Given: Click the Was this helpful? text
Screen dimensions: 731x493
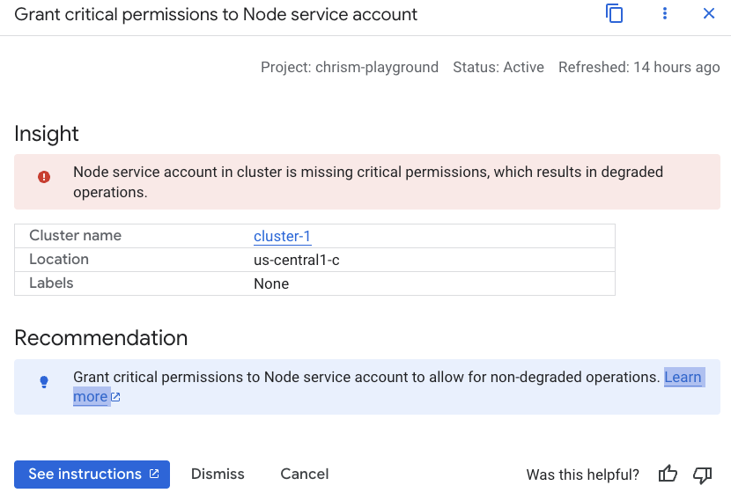Looking at the screenshot, I should pos(582,475).
